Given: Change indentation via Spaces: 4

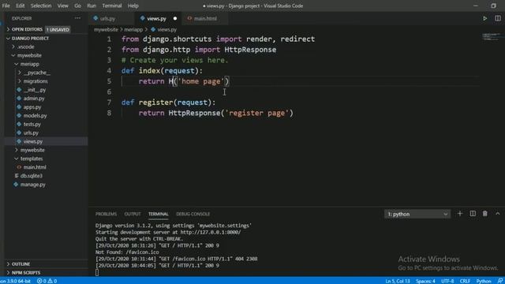Looking at the screenshot, I should click(425, 281).
